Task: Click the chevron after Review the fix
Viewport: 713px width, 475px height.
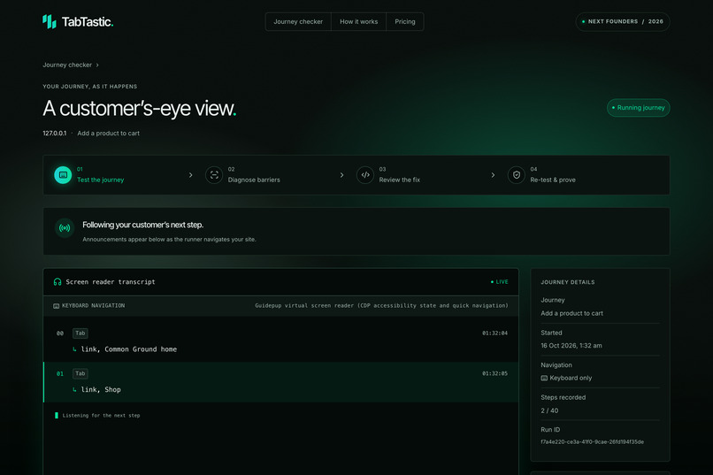Action: pyautogui.click(x=493, y=175)
